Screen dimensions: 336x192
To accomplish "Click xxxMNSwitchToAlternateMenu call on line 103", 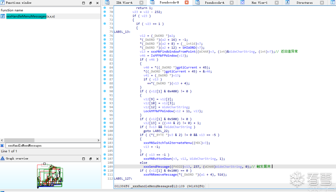I will (x=168, y=143).
